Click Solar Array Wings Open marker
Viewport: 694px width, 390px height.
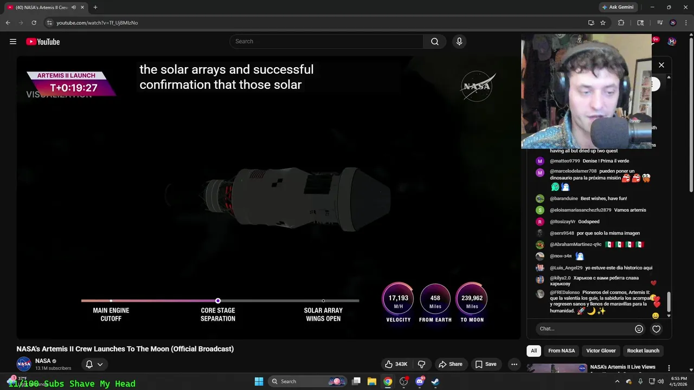tap(323, 301)
